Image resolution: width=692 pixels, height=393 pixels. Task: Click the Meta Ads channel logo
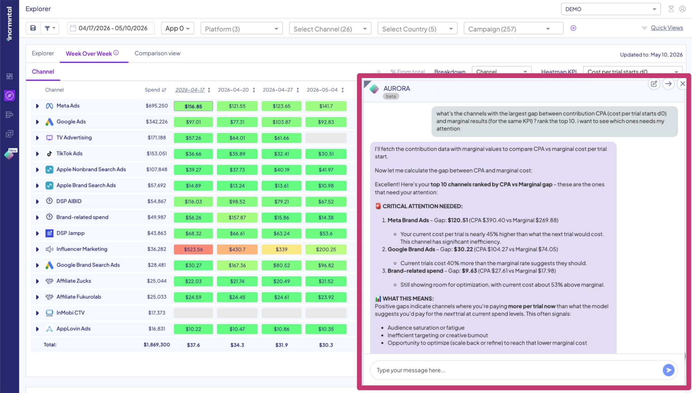(x=49, y=106)
